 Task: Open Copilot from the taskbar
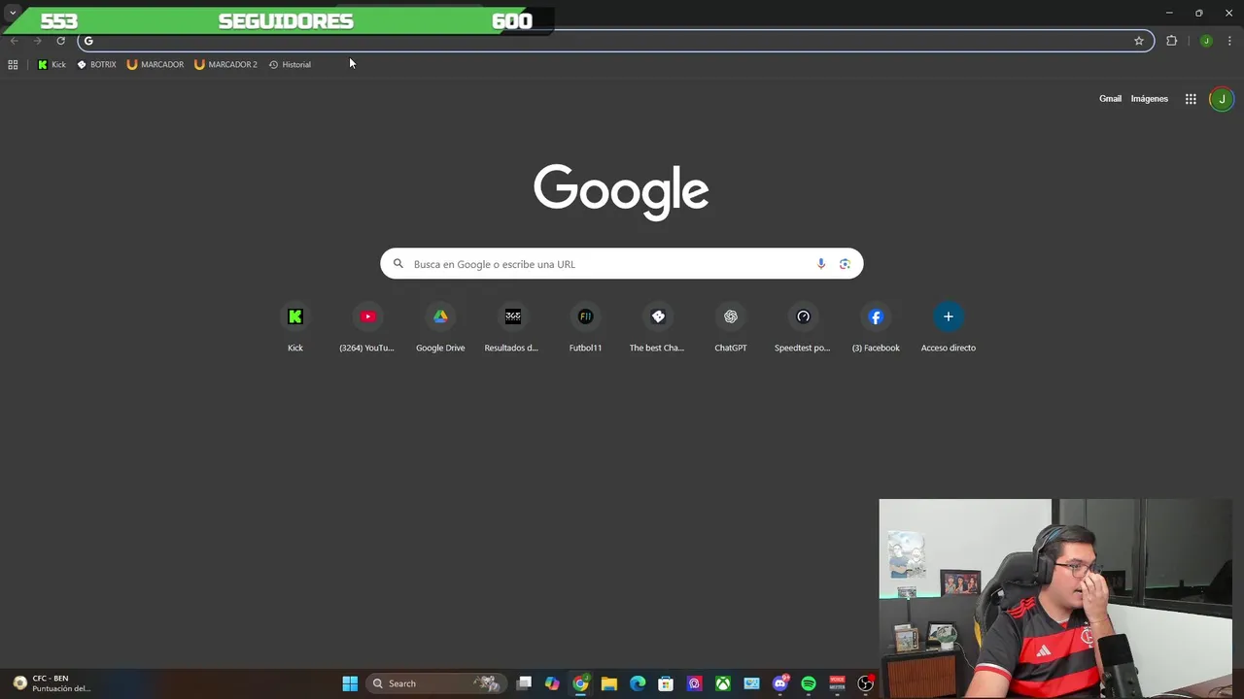[x=552, y=683]
